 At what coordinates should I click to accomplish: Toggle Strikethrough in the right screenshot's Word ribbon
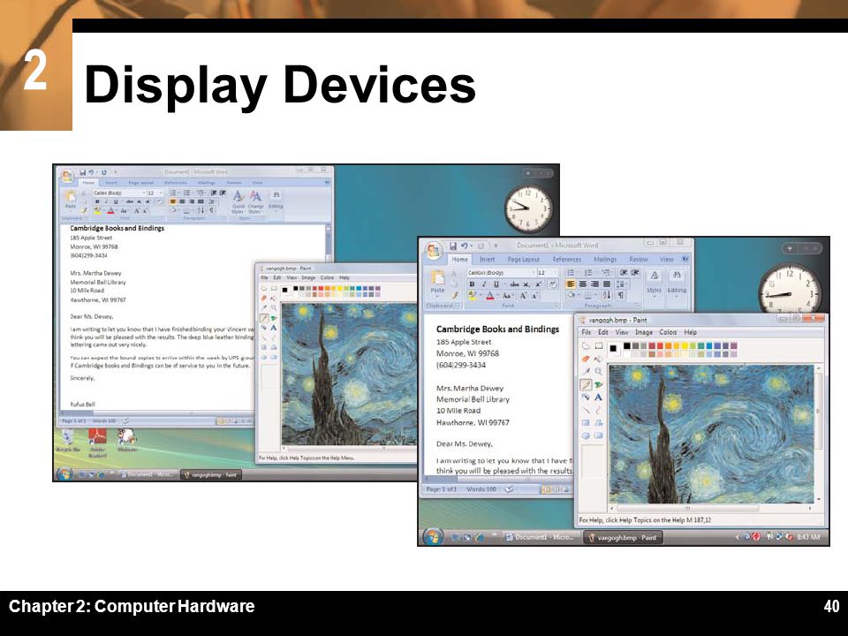515,284
